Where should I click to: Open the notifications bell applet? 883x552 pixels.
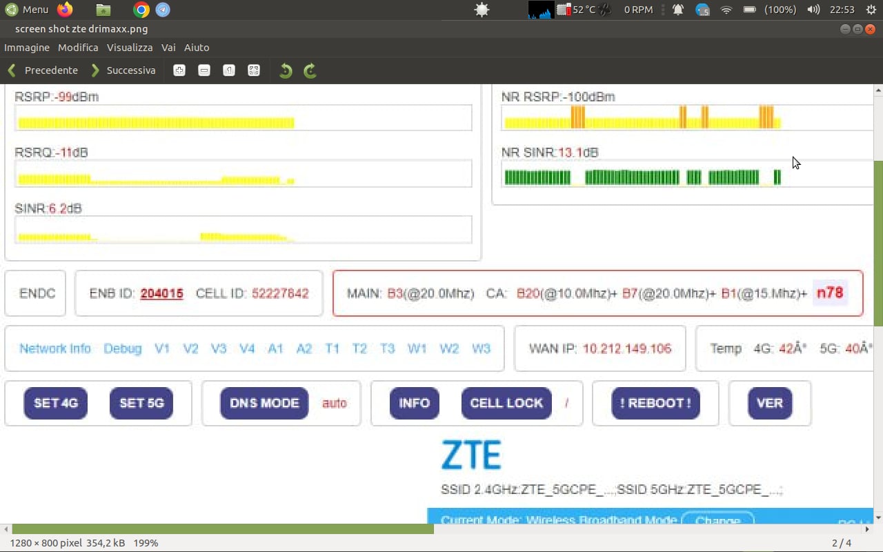(x=678, y=10)
